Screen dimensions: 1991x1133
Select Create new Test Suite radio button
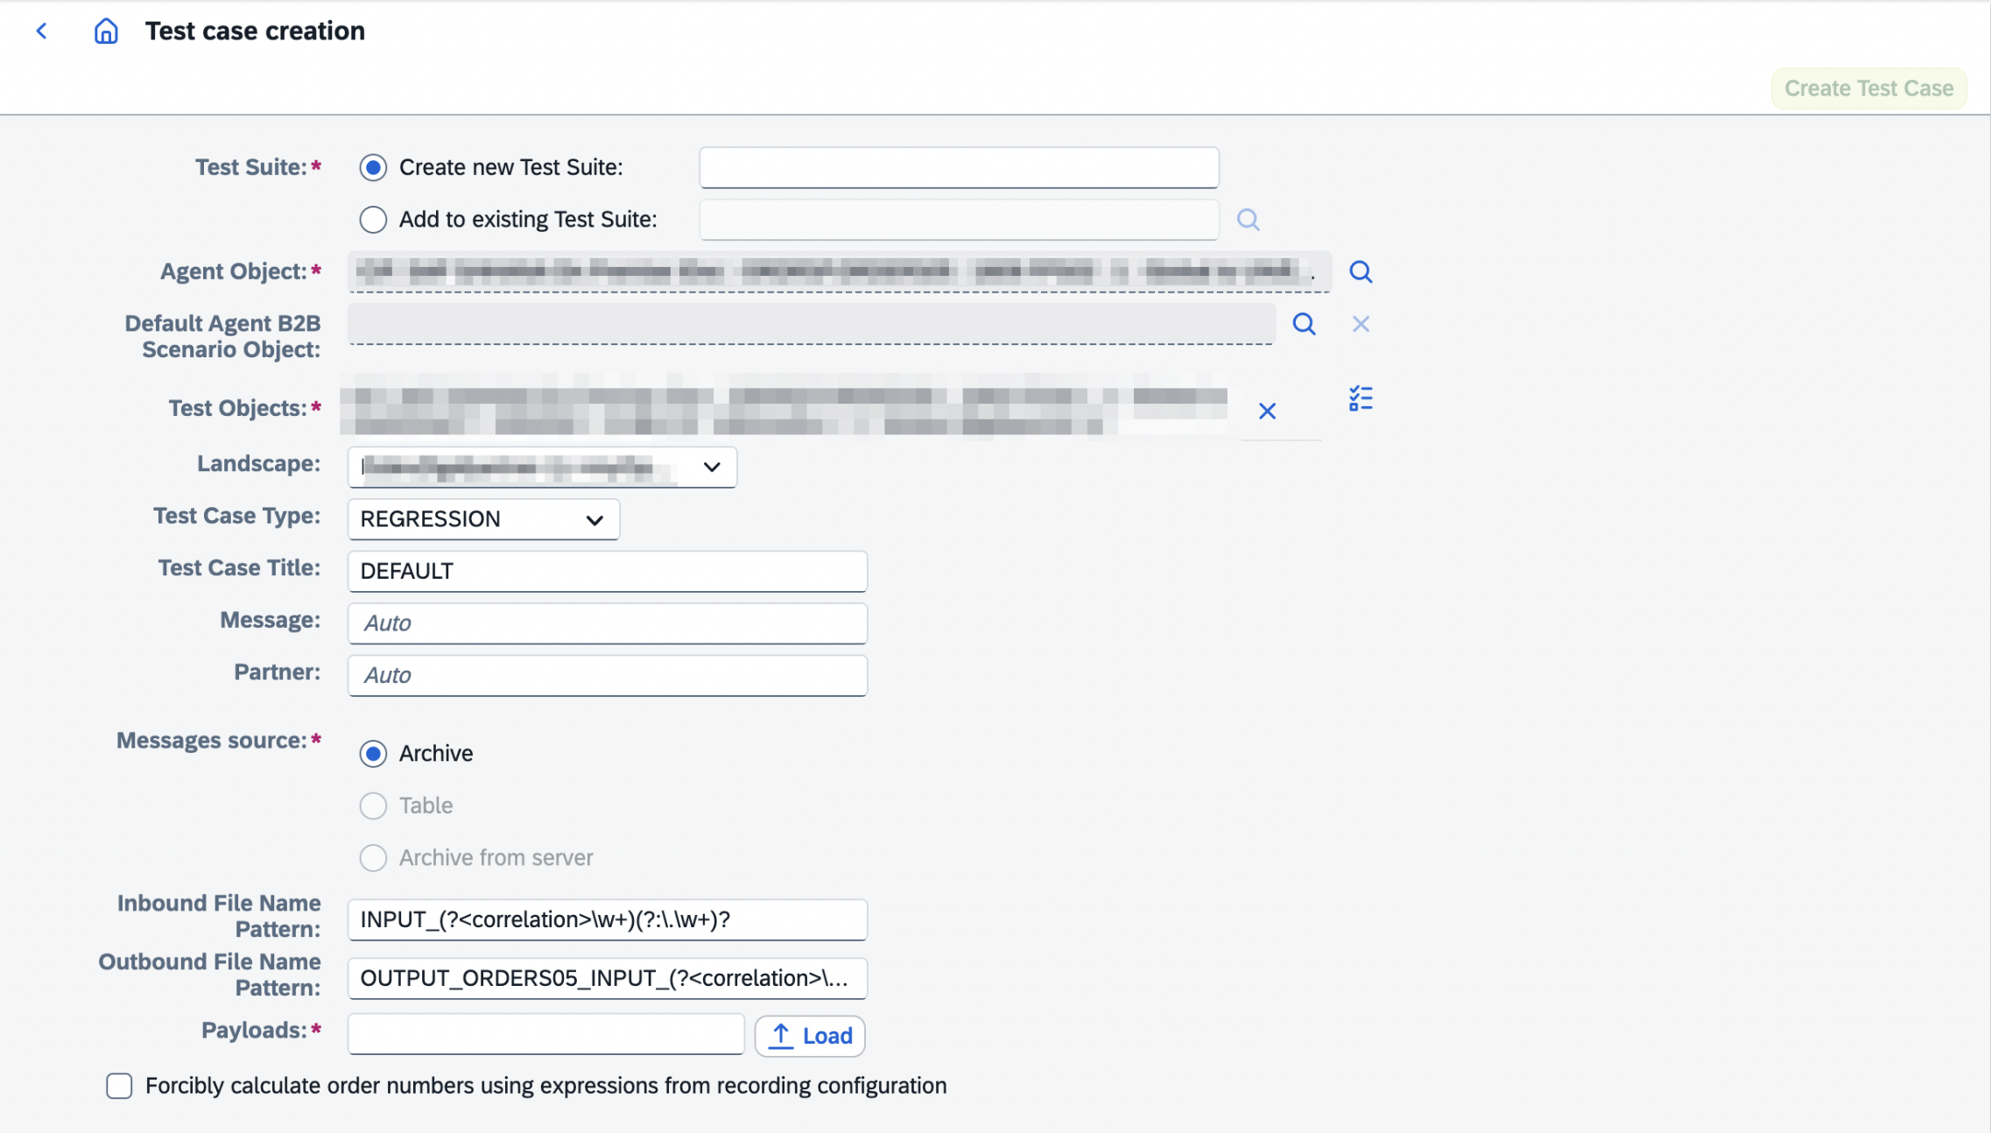point(373,167)
